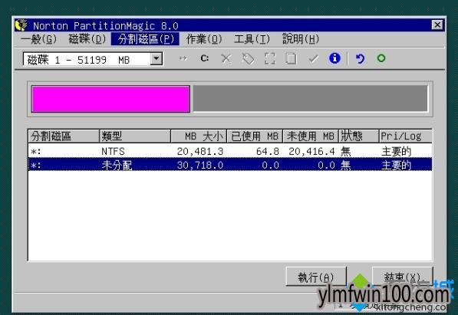This screenshot has width=458, height=315.
Task: Open partition info blue icon
Action: click(x=334, y=58)
